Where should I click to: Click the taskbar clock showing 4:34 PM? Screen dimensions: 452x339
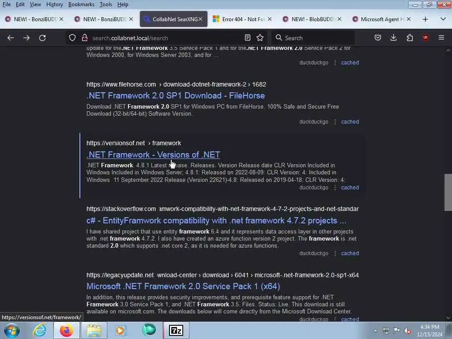point(429,331)
